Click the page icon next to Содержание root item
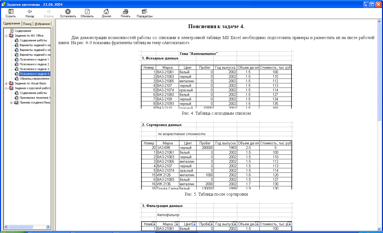The height and width of the screenshot is (233, 383). tap(11, 31)
